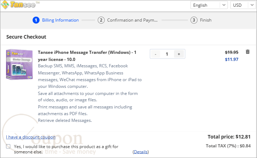Click the Tansee product box image
The width and height of the screenshot is (257, 158).
(x=19, y=64)
